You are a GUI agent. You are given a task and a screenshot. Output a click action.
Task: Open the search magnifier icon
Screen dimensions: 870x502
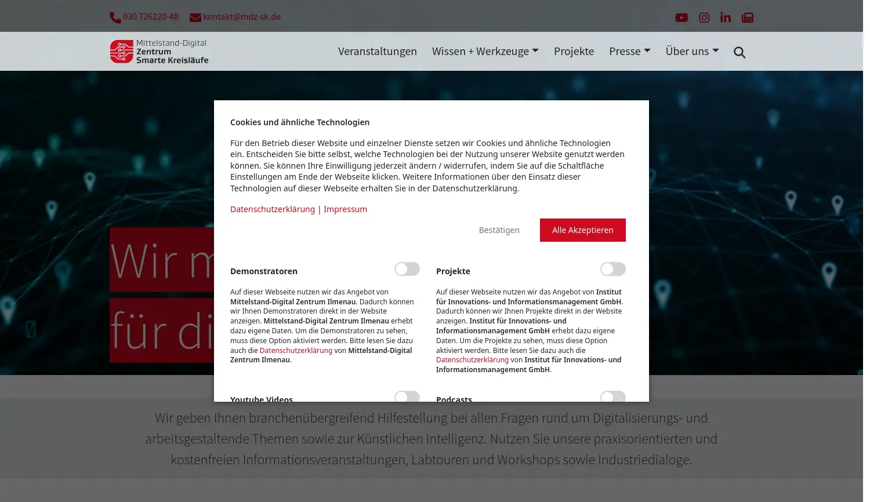(x=739, y=52)
